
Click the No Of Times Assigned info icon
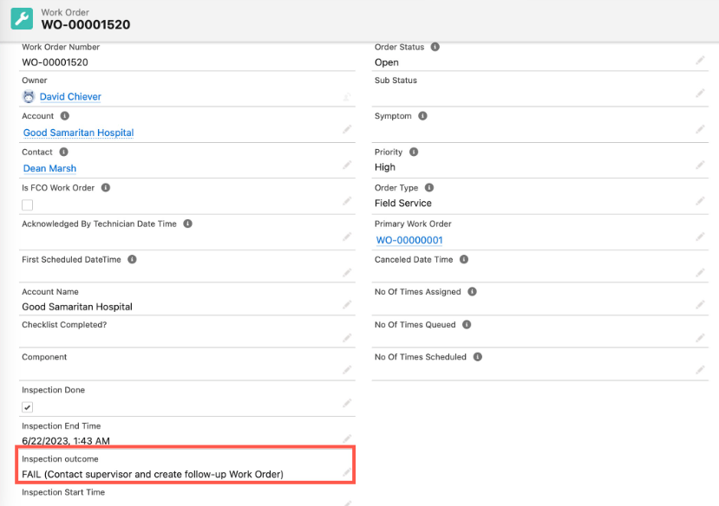click(472, 292)
